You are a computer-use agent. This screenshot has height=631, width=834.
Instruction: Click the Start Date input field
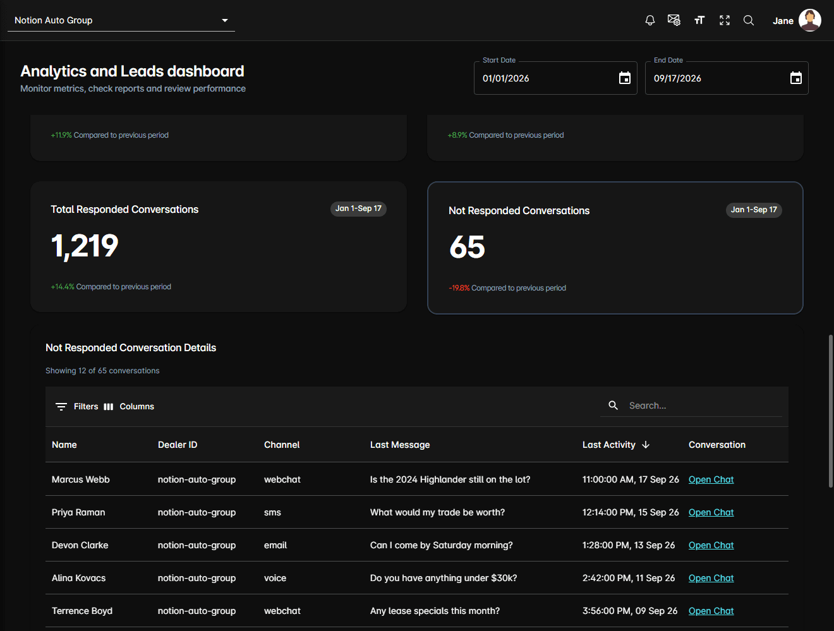pos(555,78)
